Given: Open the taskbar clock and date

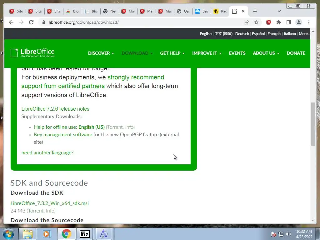Looking at the screenshot, I should coord(304,234).
